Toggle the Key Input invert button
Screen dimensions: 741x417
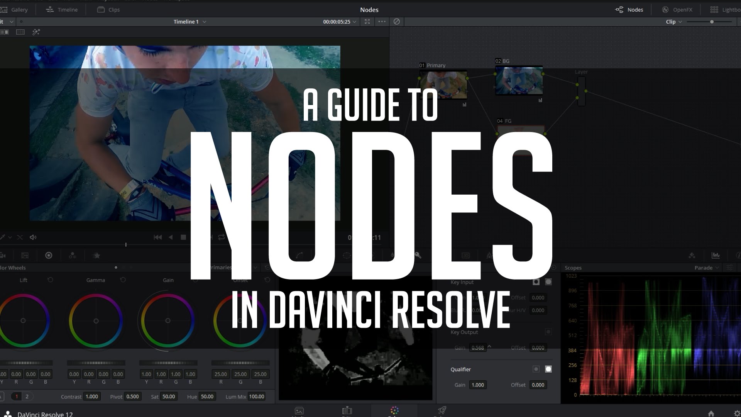536,282
